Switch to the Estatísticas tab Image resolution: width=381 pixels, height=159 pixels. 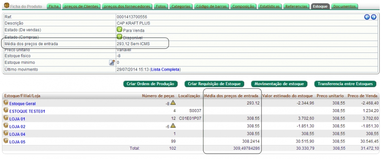[270, 6]
